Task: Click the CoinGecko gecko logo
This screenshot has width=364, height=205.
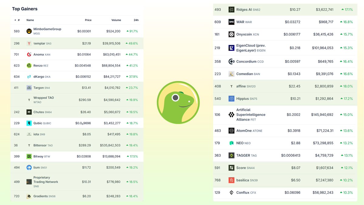Action: (x=178, y=102)
